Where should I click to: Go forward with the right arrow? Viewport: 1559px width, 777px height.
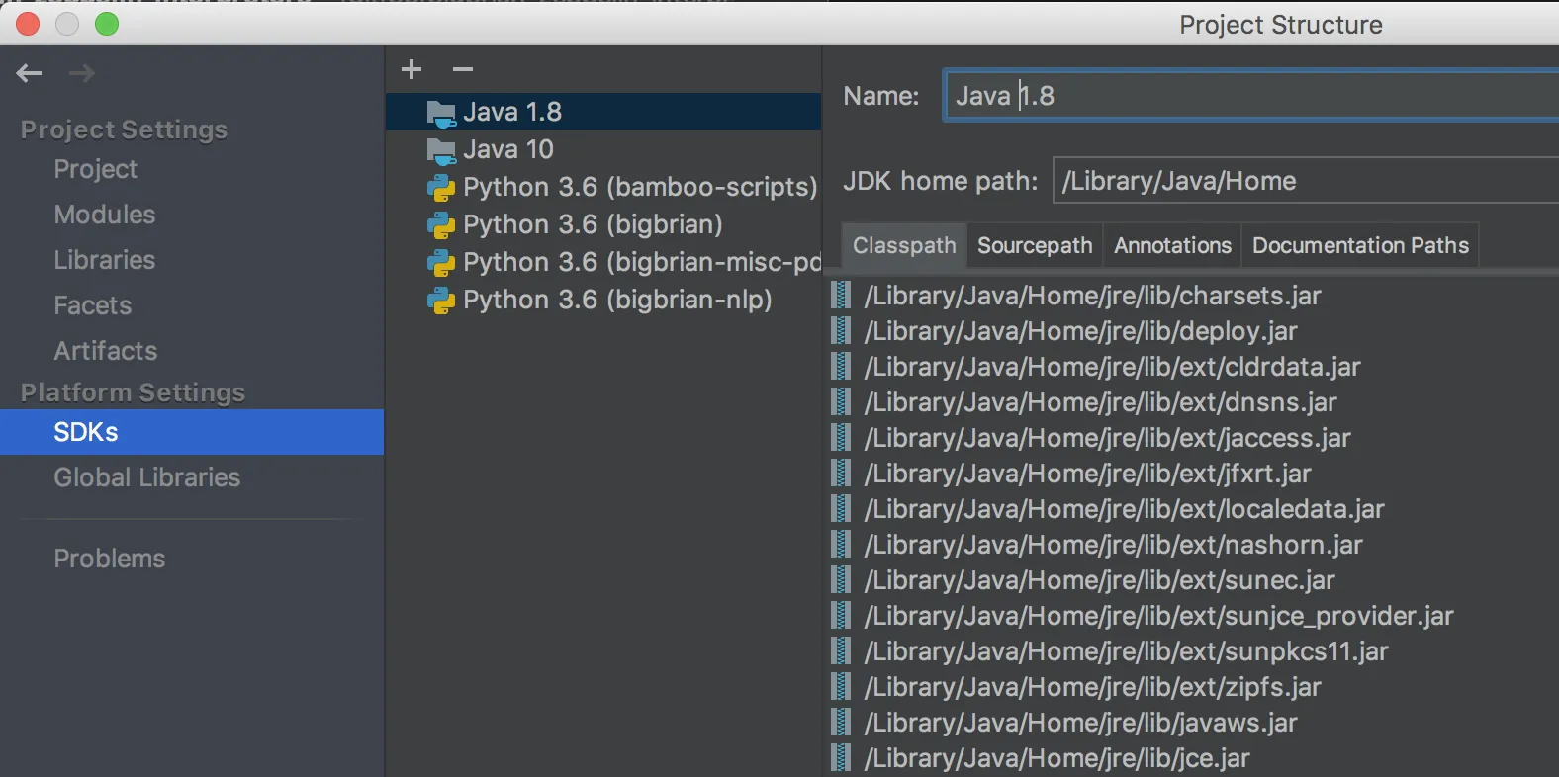82,73
